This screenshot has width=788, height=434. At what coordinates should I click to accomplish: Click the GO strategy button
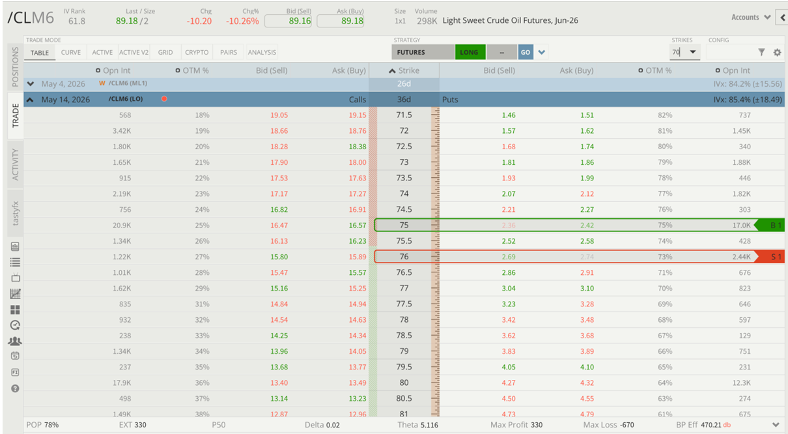click(526, 52)
